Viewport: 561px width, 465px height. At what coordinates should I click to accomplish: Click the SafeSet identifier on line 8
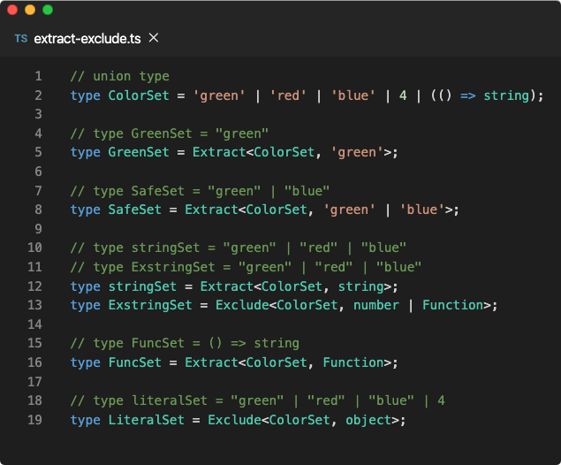(x=134, y=210)
